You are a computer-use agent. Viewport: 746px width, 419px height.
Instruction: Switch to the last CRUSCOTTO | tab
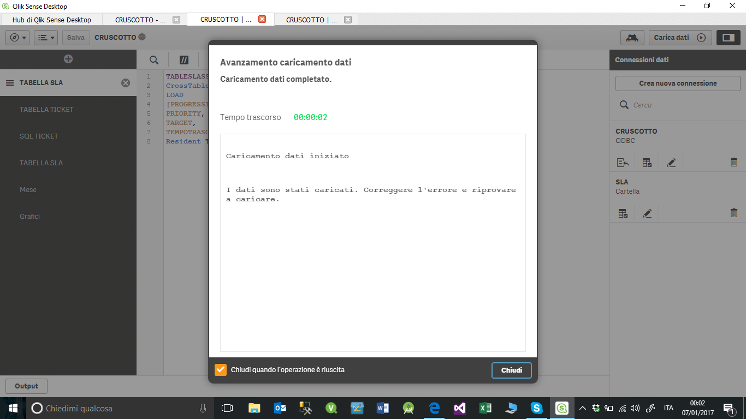311,20
